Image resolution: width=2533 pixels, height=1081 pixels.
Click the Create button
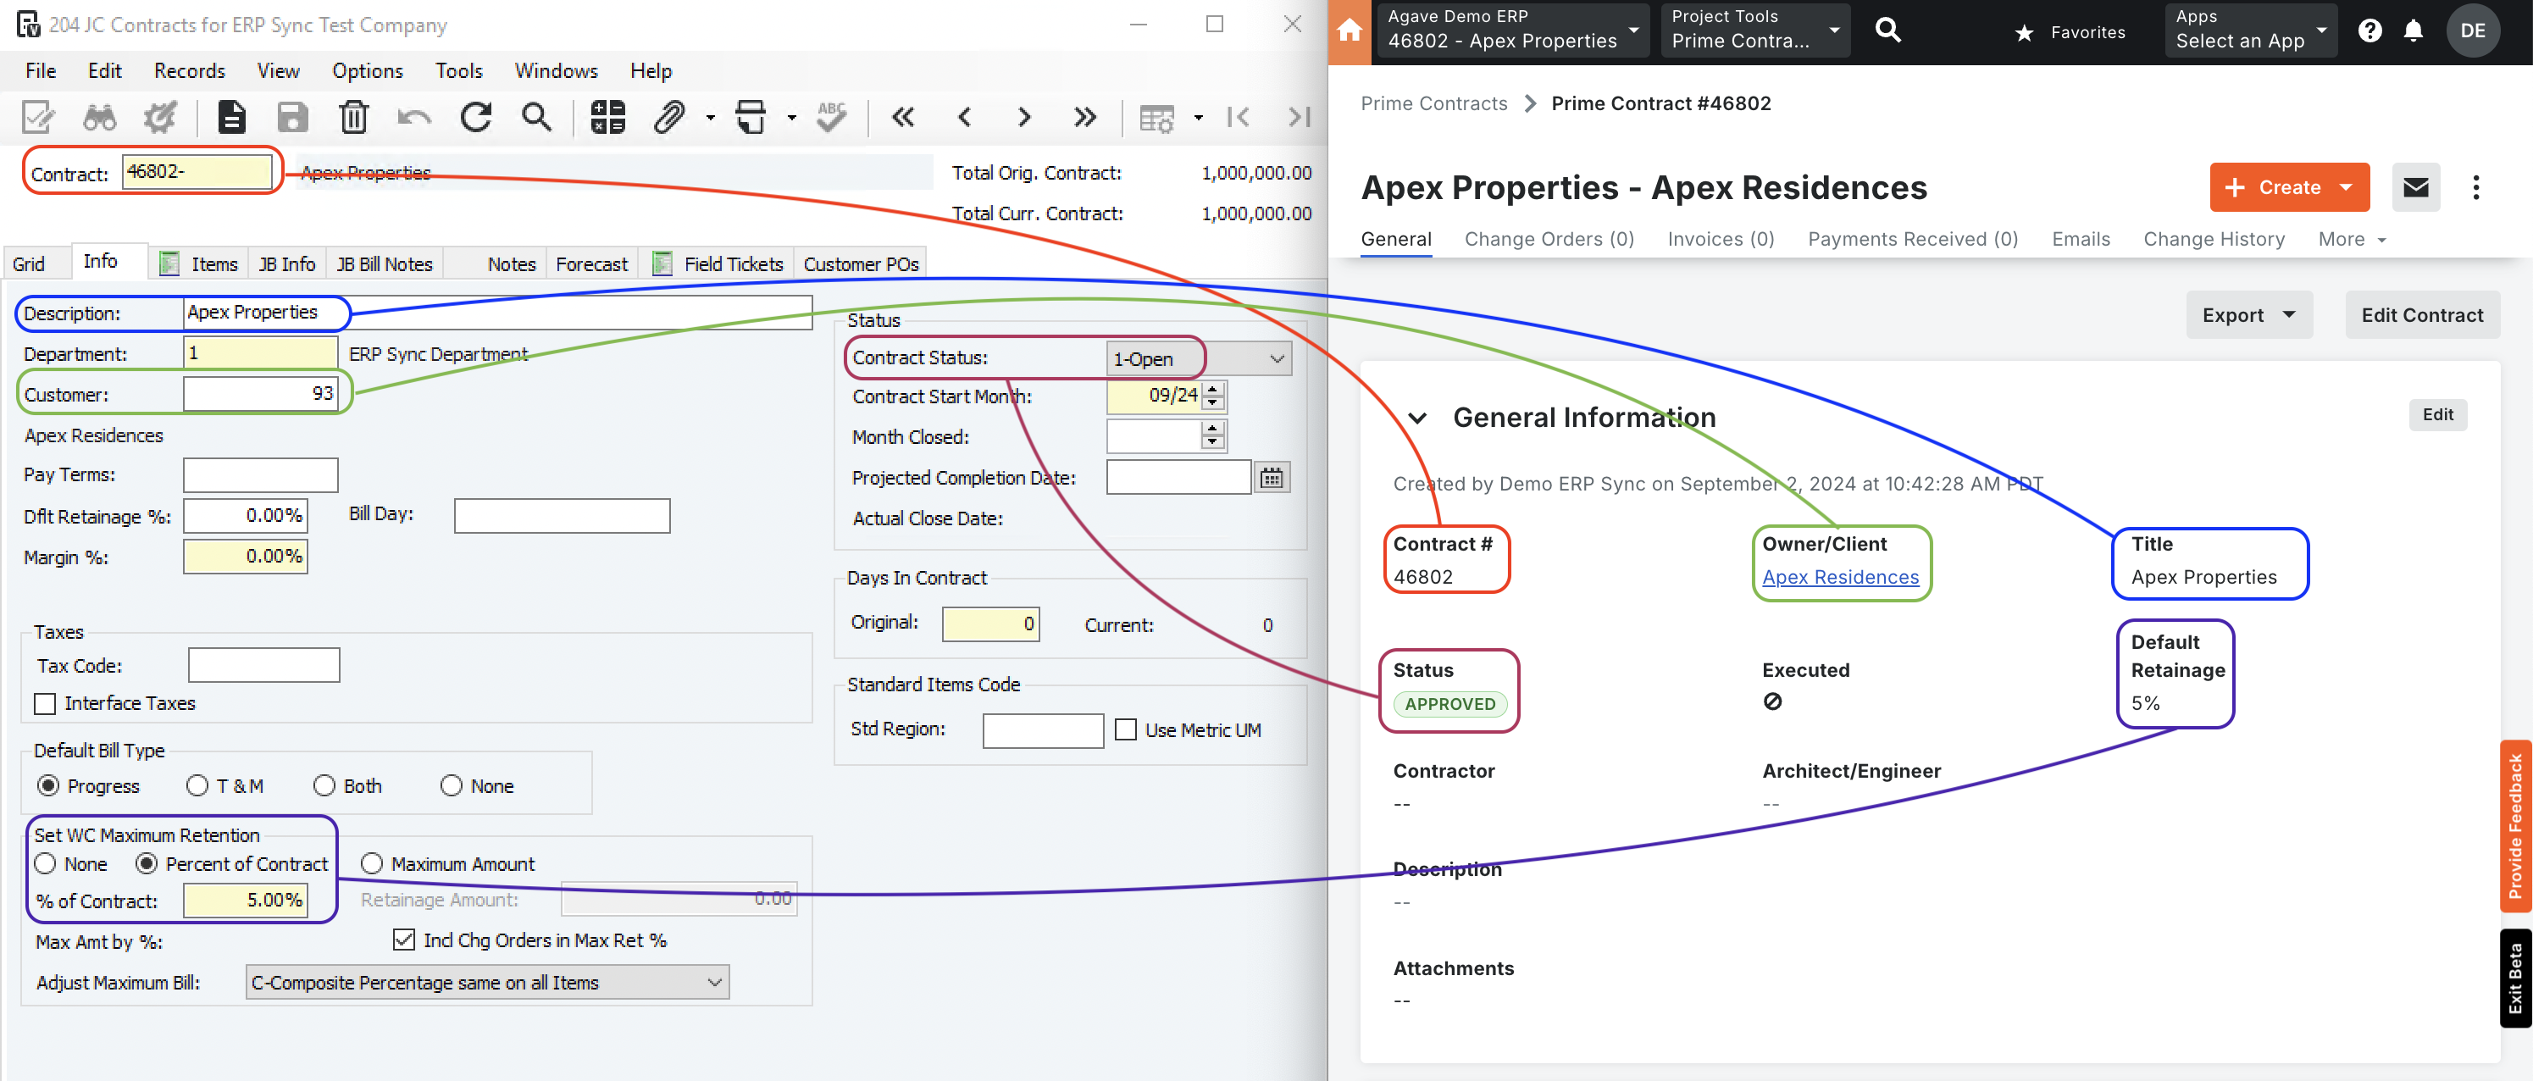click(x=2289, y=187)
